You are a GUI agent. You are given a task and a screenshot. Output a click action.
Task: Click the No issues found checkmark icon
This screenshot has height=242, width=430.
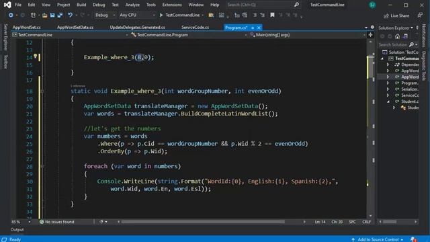pos(42,222)
